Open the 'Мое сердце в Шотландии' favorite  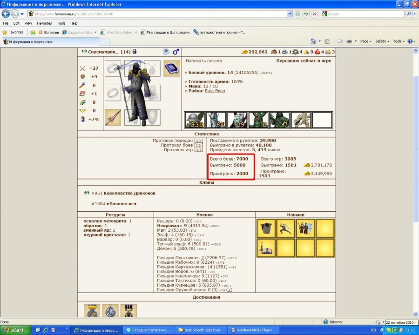tap(165, 32)
